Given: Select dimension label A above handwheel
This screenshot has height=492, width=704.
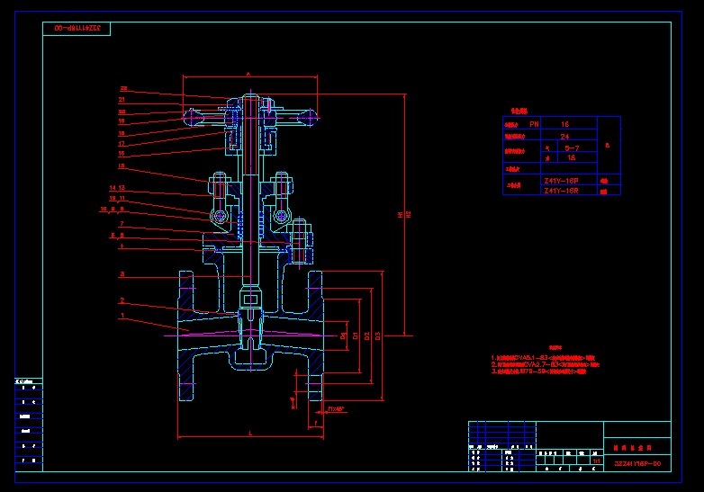Looking at the screenshot, I should (248, 73).
